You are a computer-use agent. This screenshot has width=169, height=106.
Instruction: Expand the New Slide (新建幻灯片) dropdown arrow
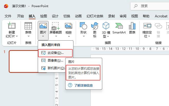tap(17, 36)
